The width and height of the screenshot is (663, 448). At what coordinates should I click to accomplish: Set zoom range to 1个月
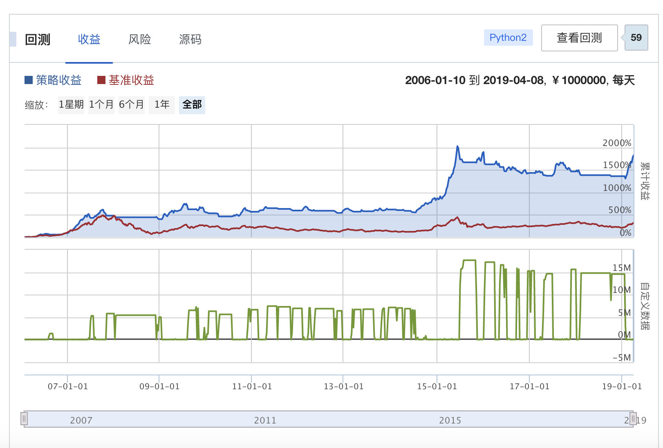101,105
